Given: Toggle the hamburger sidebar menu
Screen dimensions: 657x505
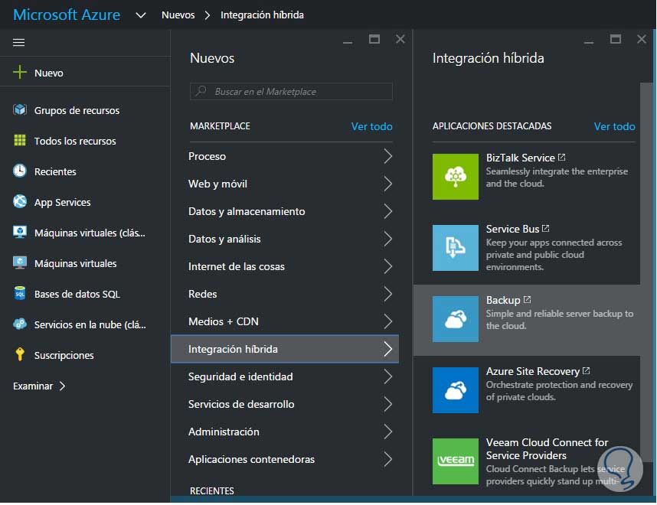Looking at the screenshot, I should click(x=19, y=43).
